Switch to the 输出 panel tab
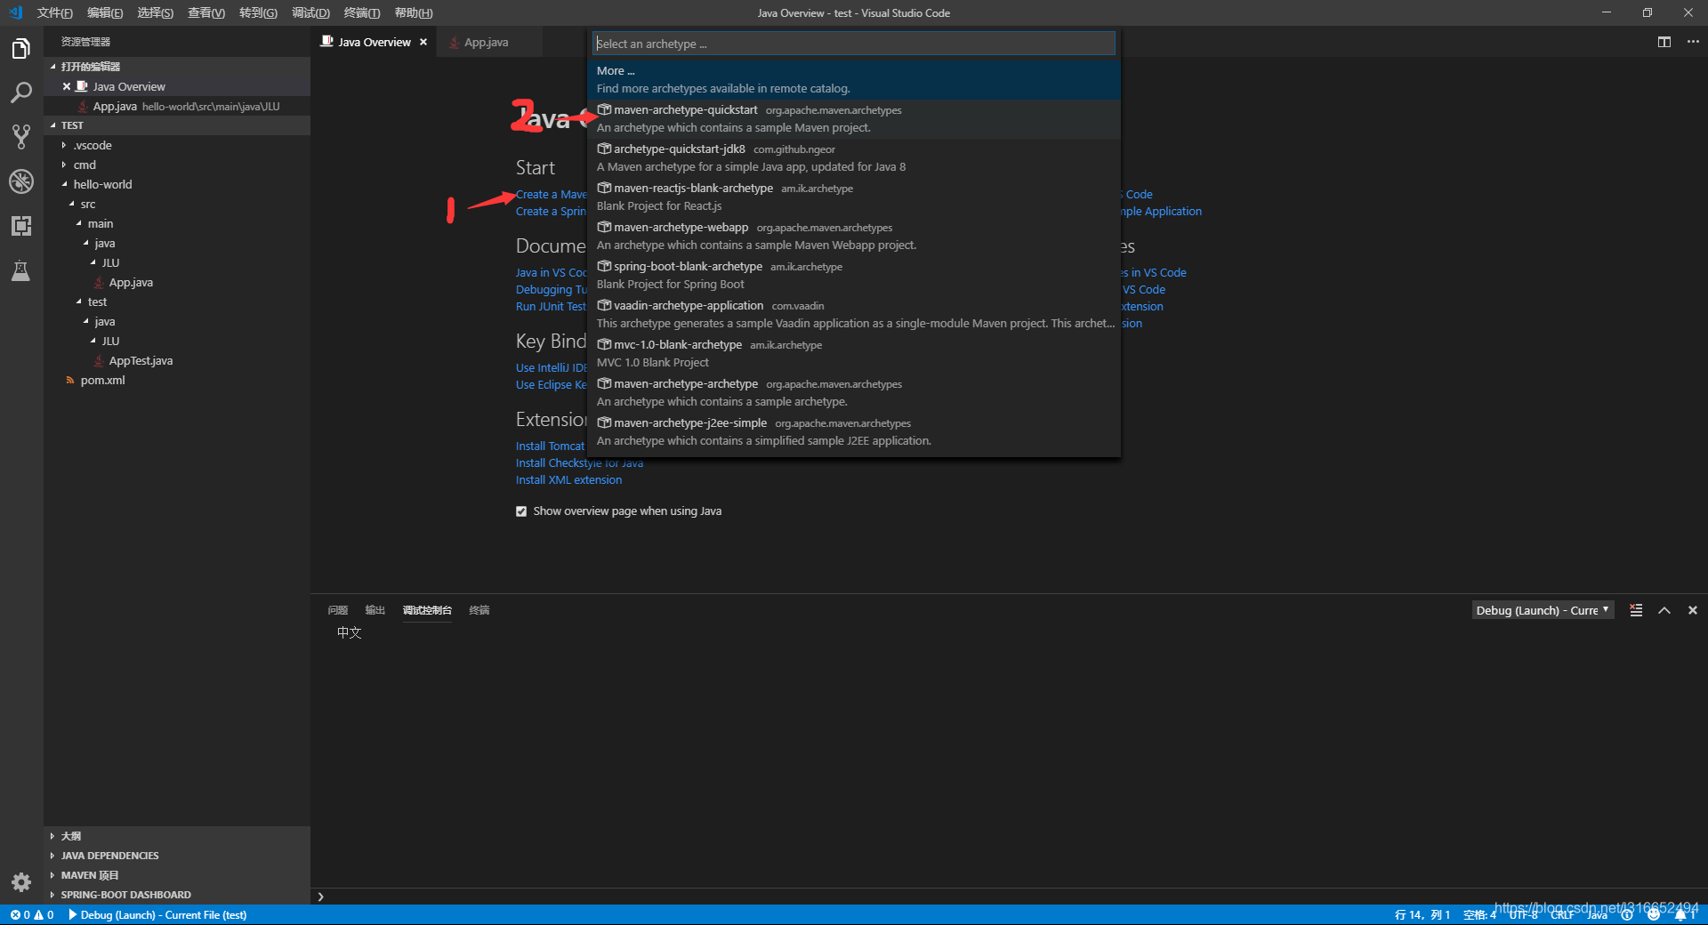 [x=375, y=610]
